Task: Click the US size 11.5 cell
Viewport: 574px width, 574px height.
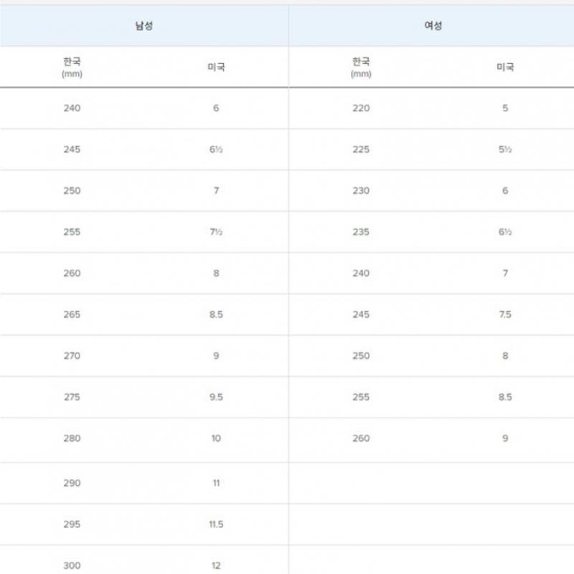Action: click(216, 524)
